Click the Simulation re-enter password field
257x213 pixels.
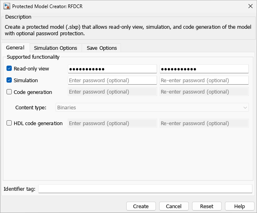click(204, 80)
